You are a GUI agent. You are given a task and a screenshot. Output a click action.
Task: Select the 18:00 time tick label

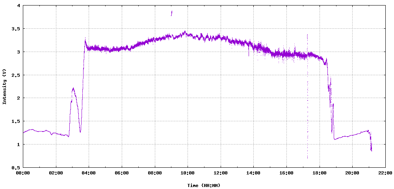point(320,173)
